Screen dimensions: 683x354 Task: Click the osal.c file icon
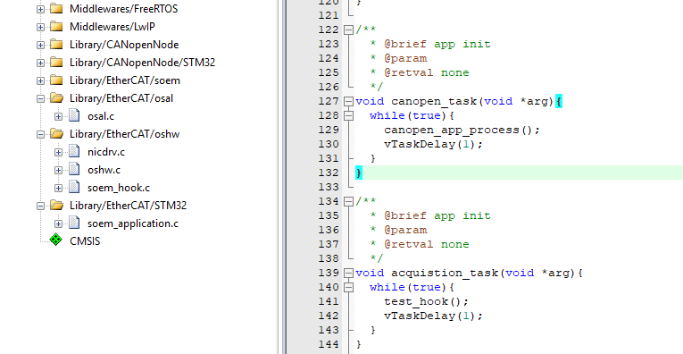point(74,115)
